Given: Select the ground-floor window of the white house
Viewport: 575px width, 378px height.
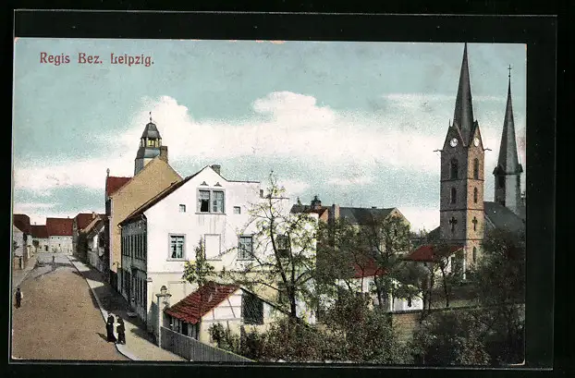Looking at the screenshot, I should [177, 247].
